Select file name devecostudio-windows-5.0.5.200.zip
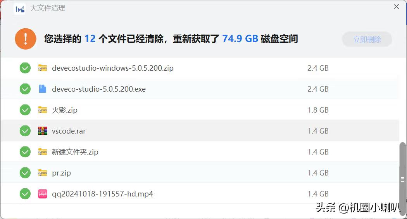 point(113,68)
